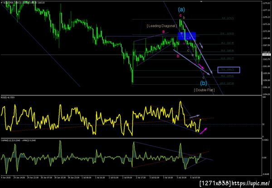Click price scale value 1177.13
The height and width of the screenshot is (188, 272).
click(x=266, y=10)
